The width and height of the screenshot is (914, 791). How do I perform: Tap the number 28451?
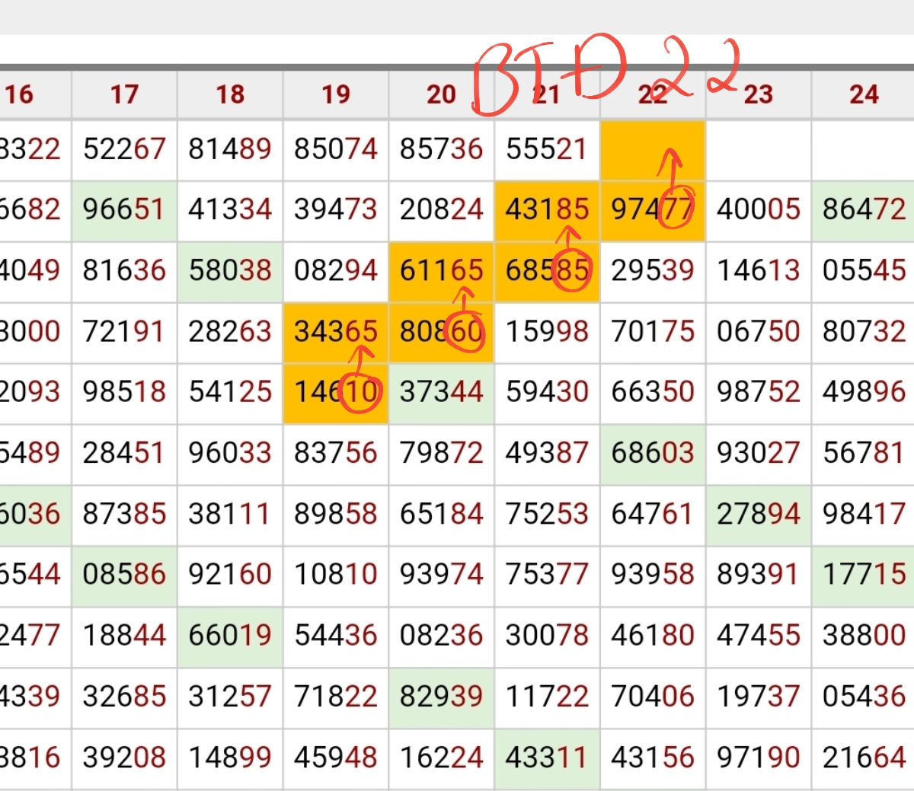point(124,453)
